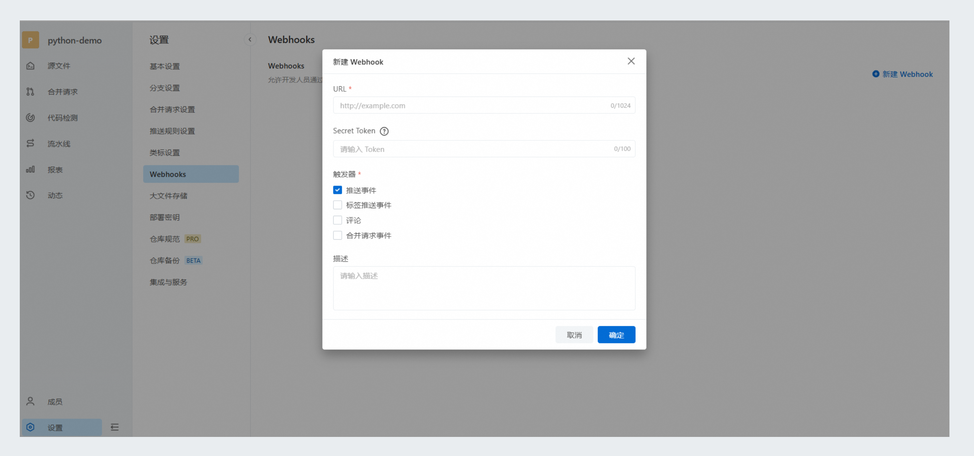Open the reports bar chart icon
The image size is (974, 456).
click(x=30, y=169)
